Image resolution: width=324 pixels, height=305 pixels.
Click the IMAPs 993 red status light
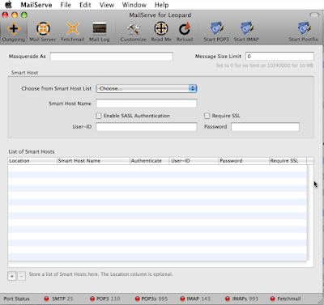(228, 299)
